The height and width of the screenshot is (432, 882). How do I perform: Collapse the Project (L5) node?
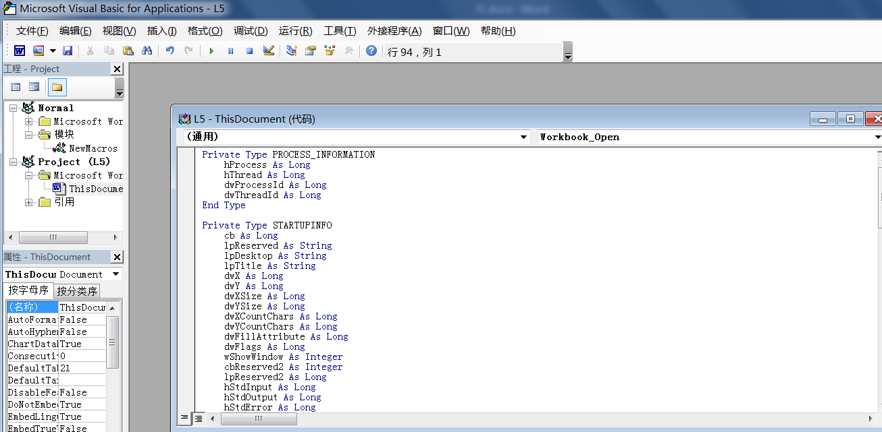[x=13, y=162]
